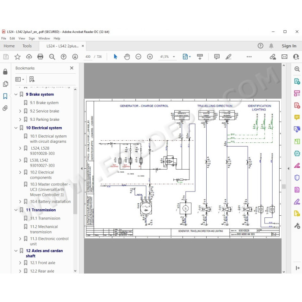Collapse the 9 Brake system bookmark

(16, 94)
